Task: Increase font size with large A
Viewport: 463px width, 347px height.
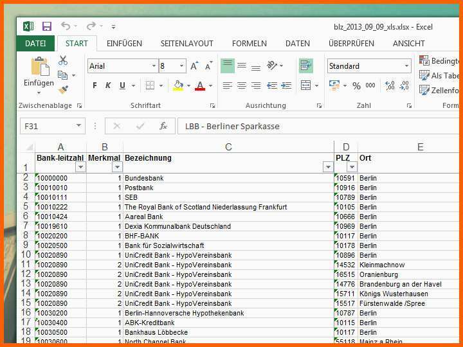Action: 194,66
